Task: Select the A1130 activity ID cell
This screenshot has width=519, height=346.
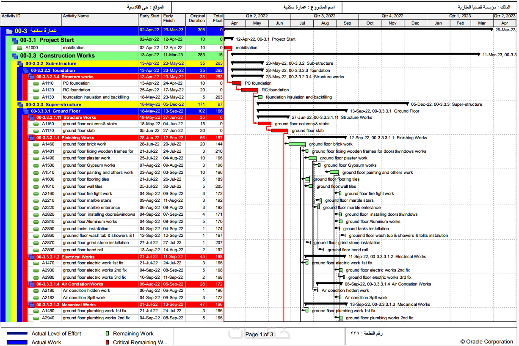Action: coord(47,97)
